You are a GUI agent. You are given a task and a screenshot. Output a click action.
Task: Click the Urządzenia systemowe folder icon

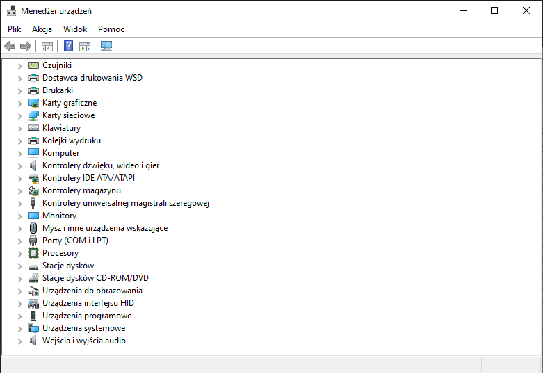tap(33, 328)
